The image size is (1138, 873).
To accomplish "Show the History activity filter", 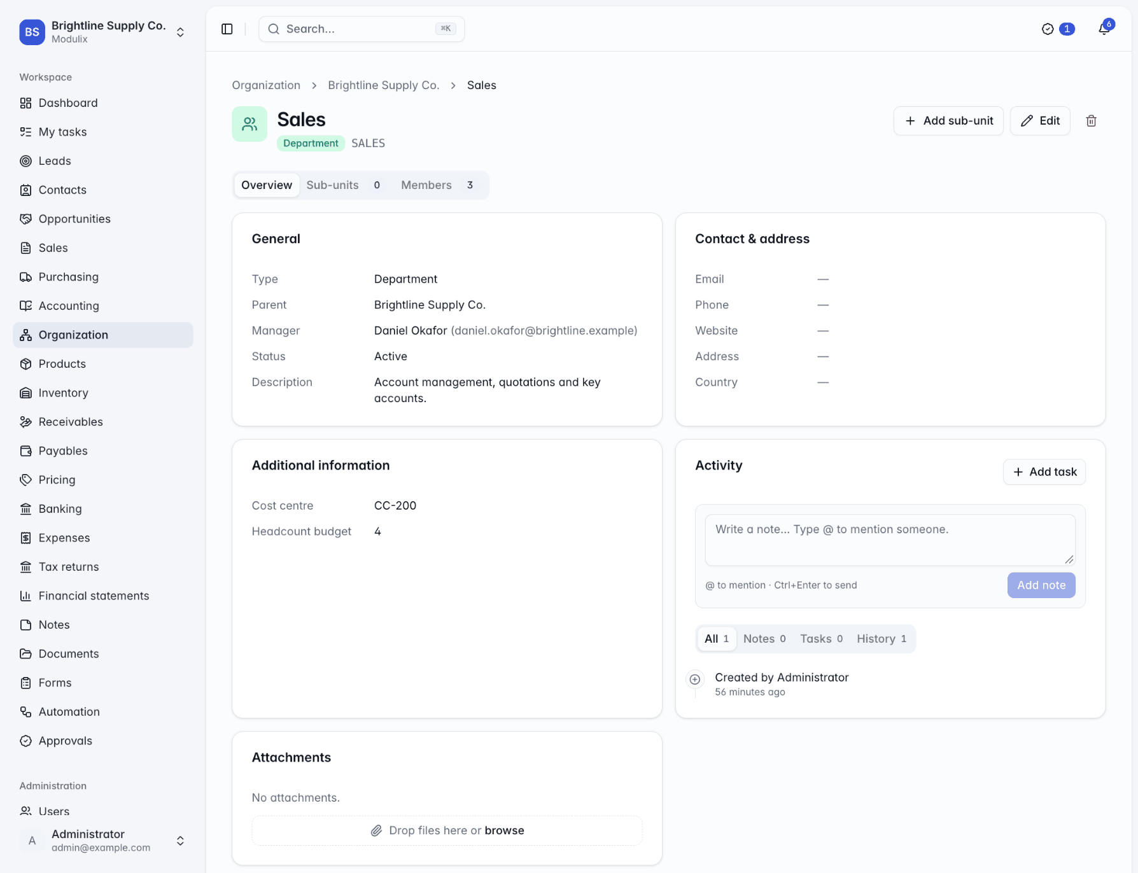I will [882, 639].
